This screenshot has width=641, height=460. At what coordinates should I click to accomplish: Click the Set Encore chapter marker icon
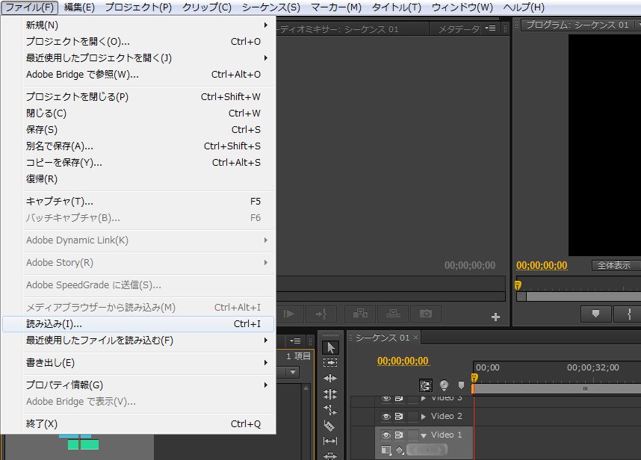(444, 385)
